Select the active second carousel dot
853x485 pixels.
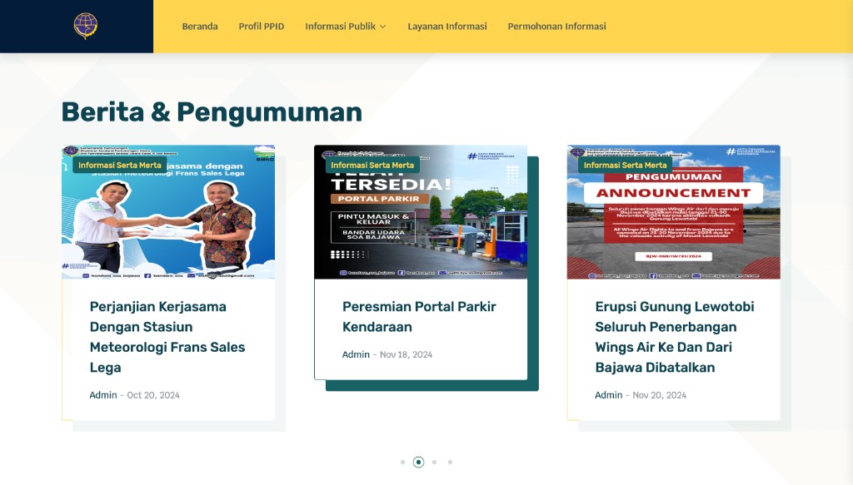click(x=418, y=463)
